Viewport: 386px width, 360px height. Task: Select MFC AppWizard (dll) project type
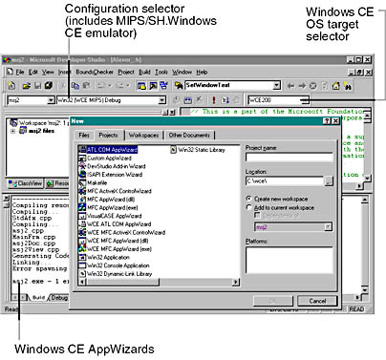(107, 200)
